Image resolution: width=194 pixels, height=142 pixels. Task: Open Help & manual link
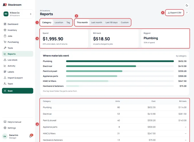click(x=18, y=122)
